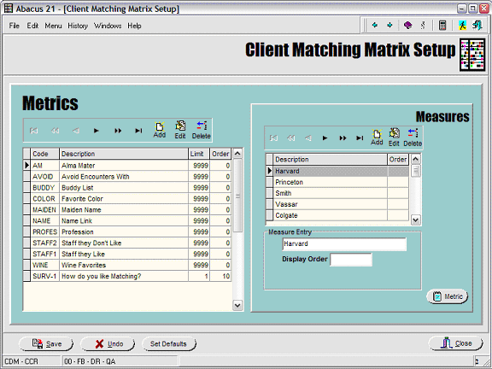Screen dimensions: 492x369
Task: Click the Metric button
Action: pyautogui.click(x=447, y=296)
